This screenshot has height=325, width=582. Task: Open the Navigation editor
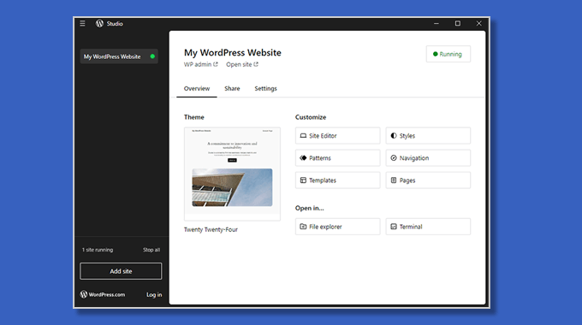point(428,158)
